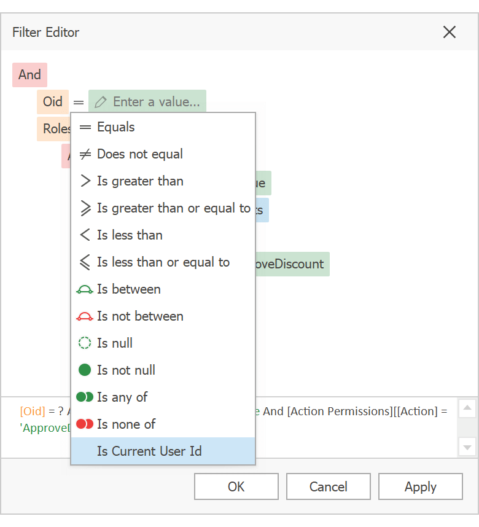Viewport: 479px width, 527px height.
Task: Apply the current filter settings
Action: tap(420, 486)
